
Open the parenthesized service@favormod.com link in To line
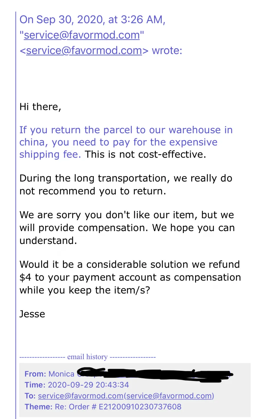169,396
